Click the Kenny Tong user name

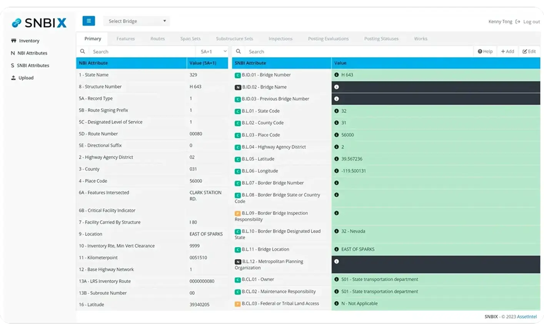tap(500, 21)
